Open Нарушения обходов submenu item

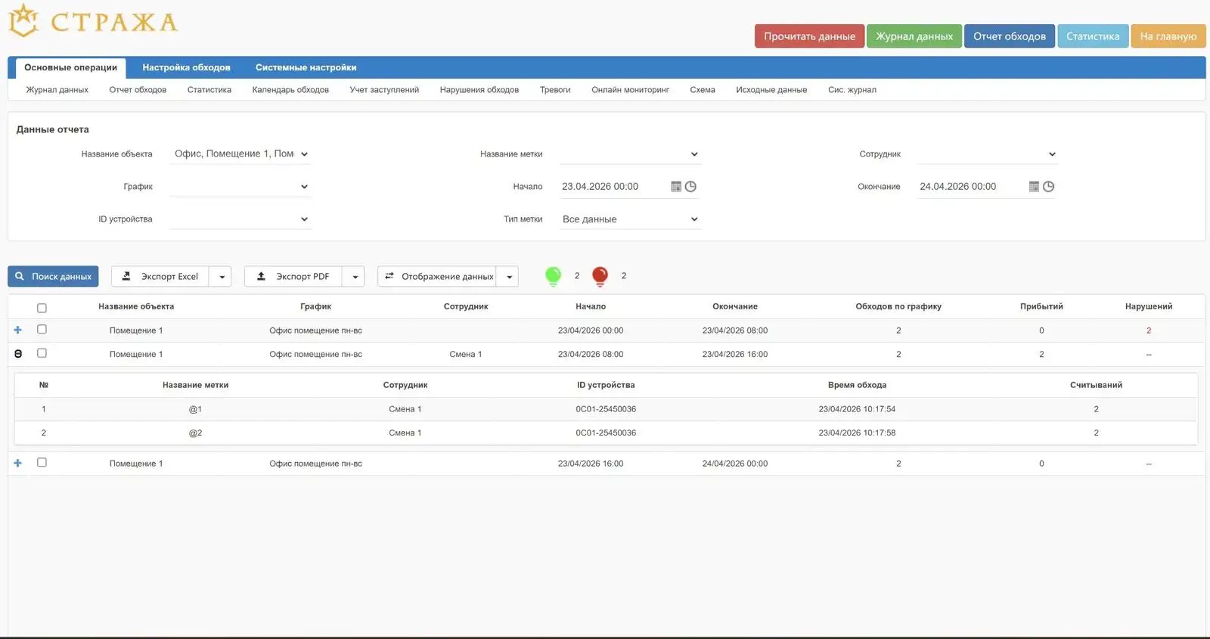click(x=479, y=90)
